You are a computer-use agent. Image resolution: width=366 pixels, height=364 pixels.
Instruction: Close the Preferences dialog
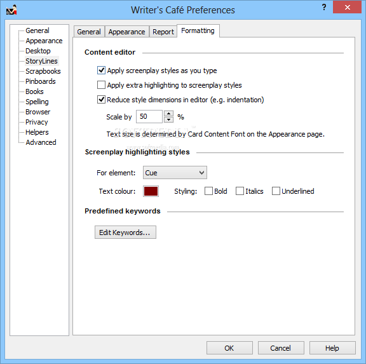point(347,7)
